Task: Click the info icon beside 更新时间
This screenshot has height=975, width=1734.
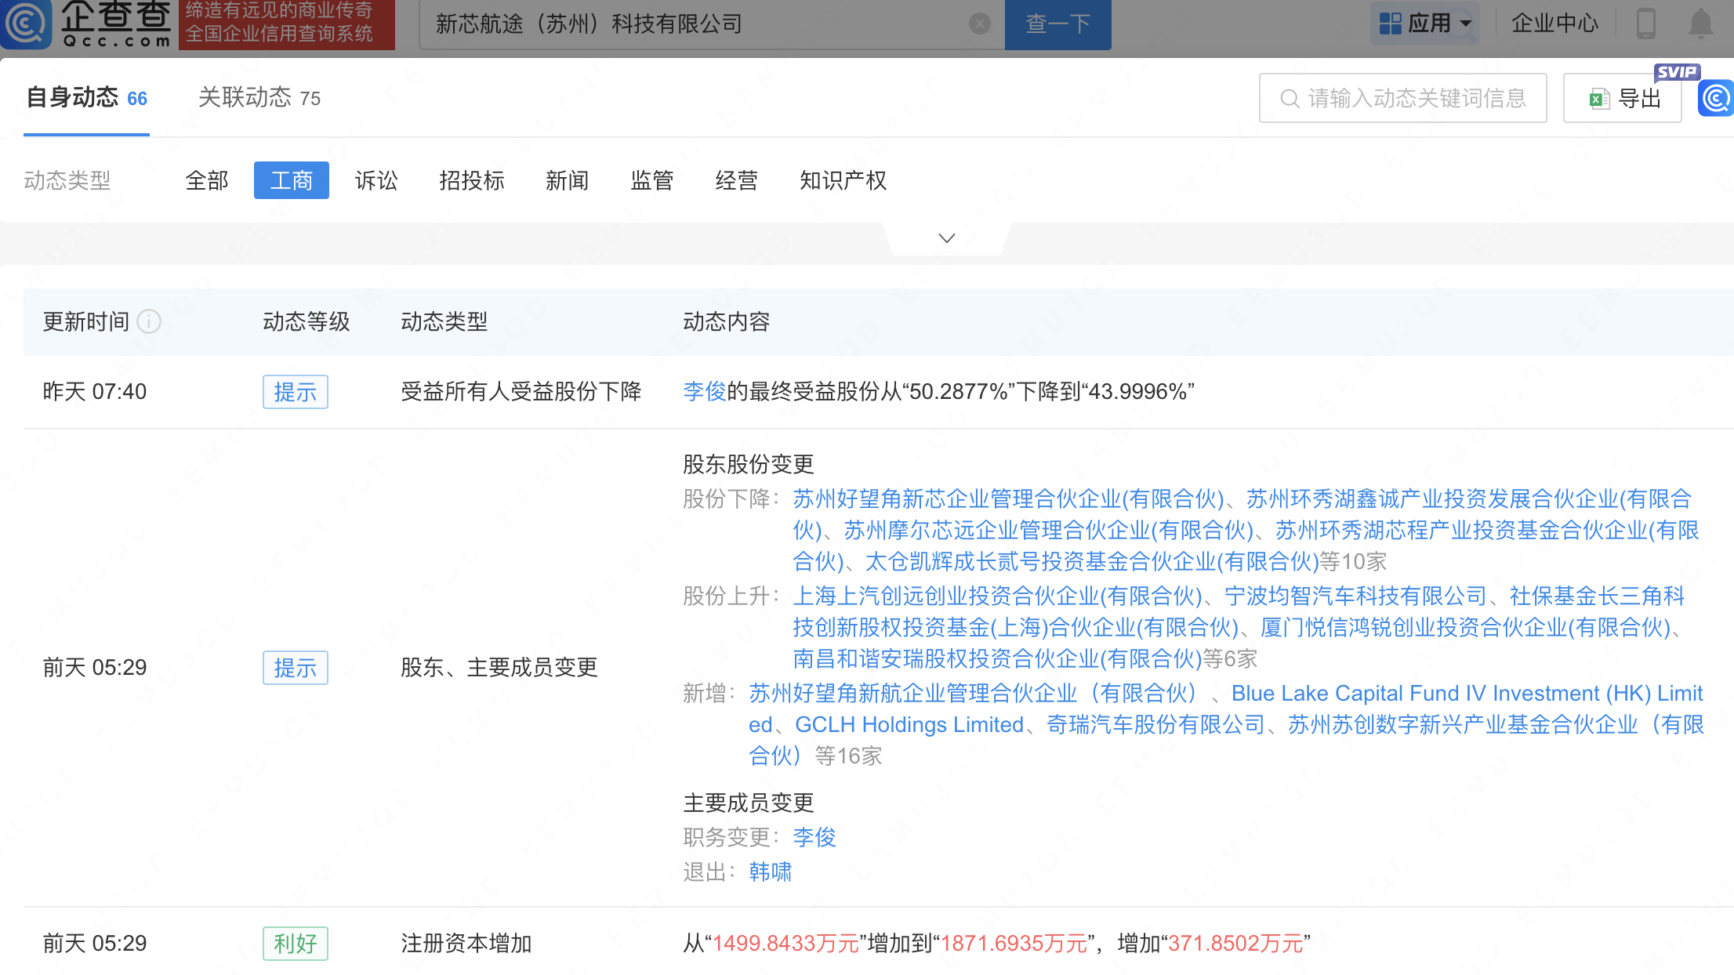Action: coord(149,321)
